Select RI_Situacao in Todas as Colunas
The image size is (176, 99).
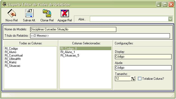(12, 66)
